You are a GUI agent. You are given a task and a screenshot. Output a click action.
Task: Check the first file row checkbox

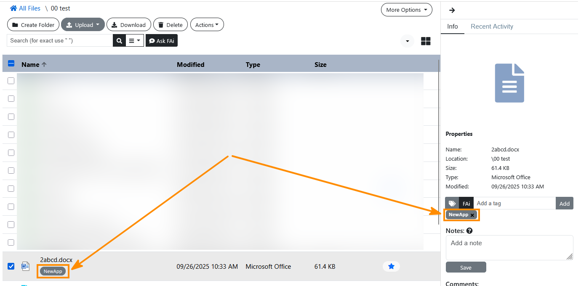(x=11, y=81)
